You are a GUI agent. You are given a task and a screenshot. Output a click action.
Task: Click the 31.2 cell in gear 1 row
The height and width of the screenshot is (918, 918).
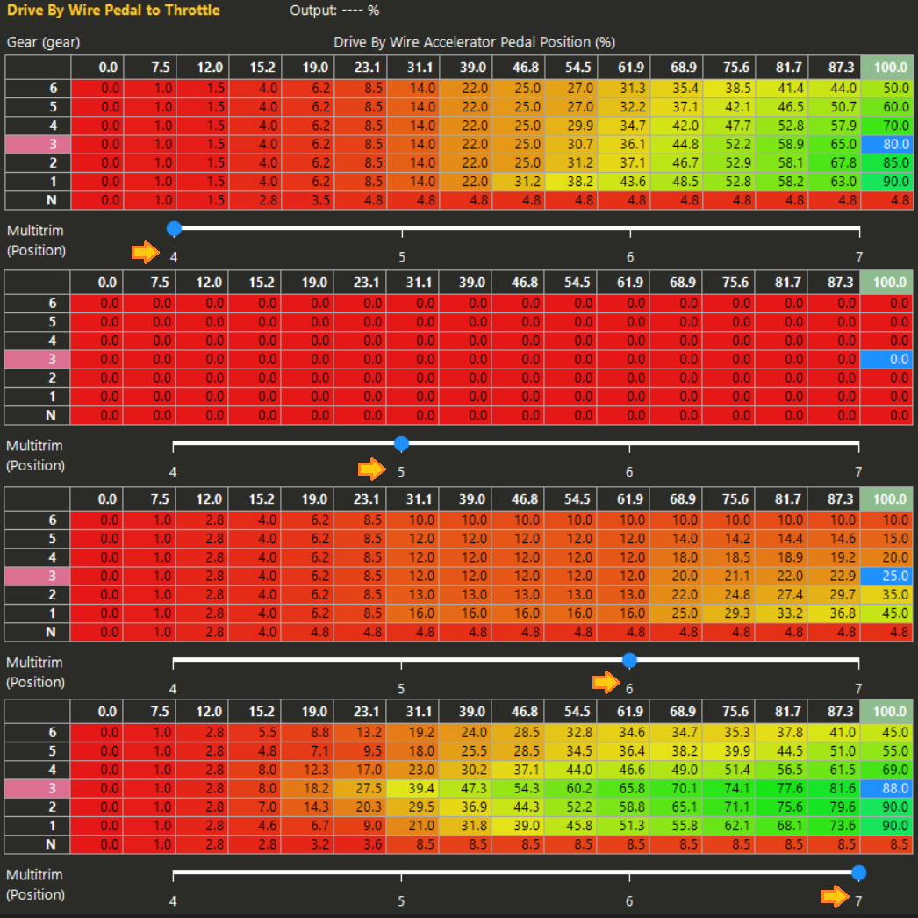[519, 182]
